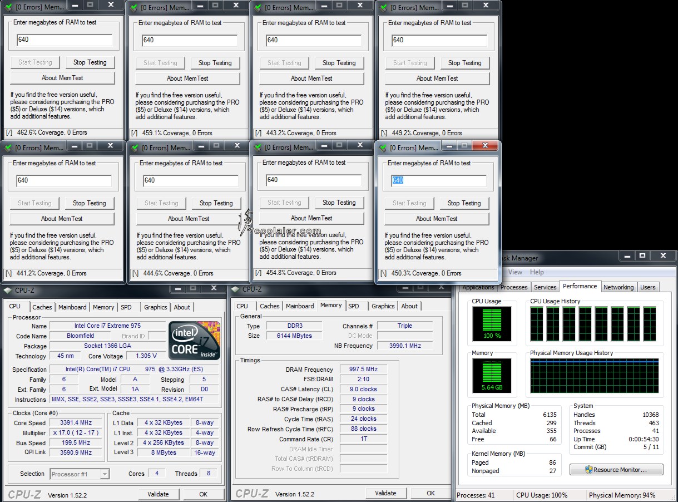Click Validate in the CPU-Z window showing the processor
Screen dimensions: 678x502
[158, 494]
